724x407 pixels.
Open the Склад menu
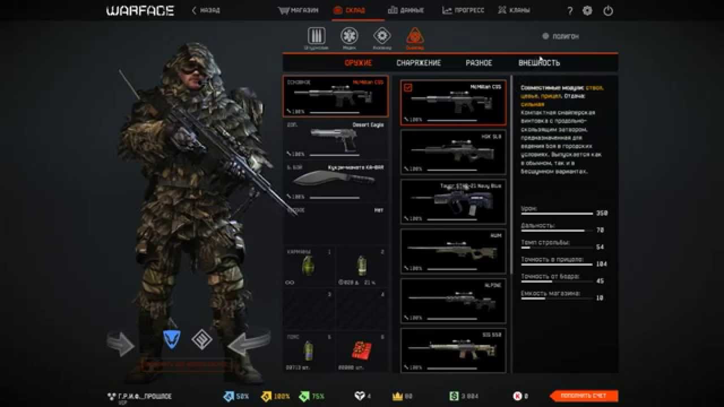tap(349, 10)
